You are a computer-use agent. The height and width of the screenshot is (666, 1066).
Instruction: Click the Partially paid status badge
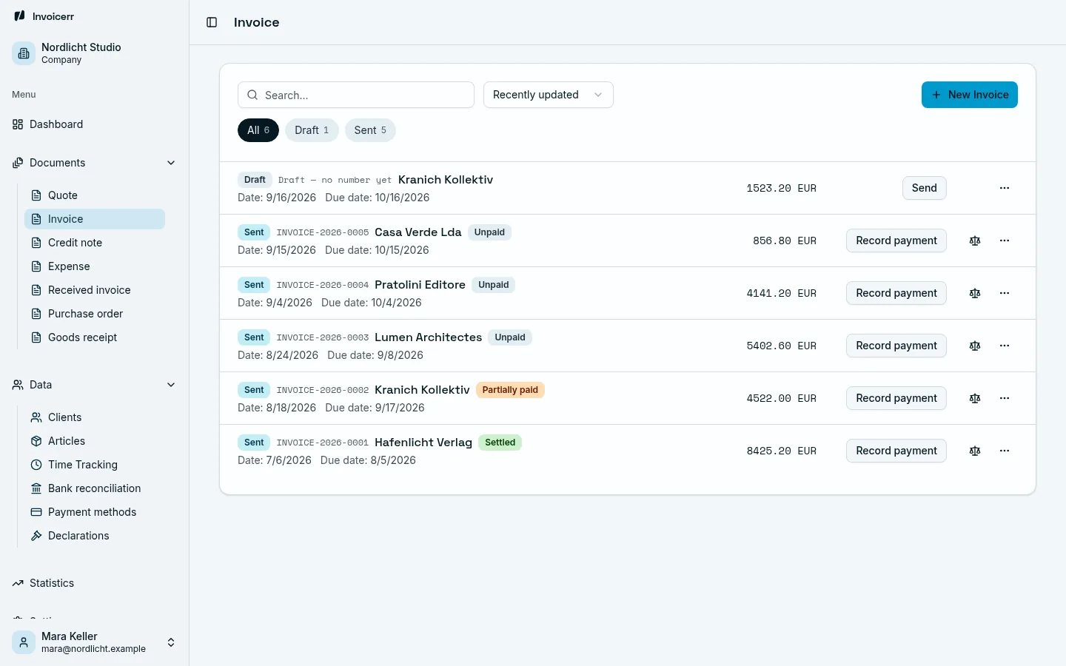tap(510, 390)
